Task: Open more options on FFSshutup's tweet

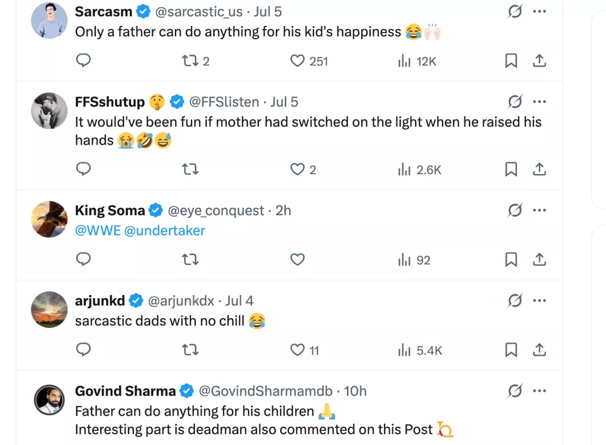Action: (539, 102)
